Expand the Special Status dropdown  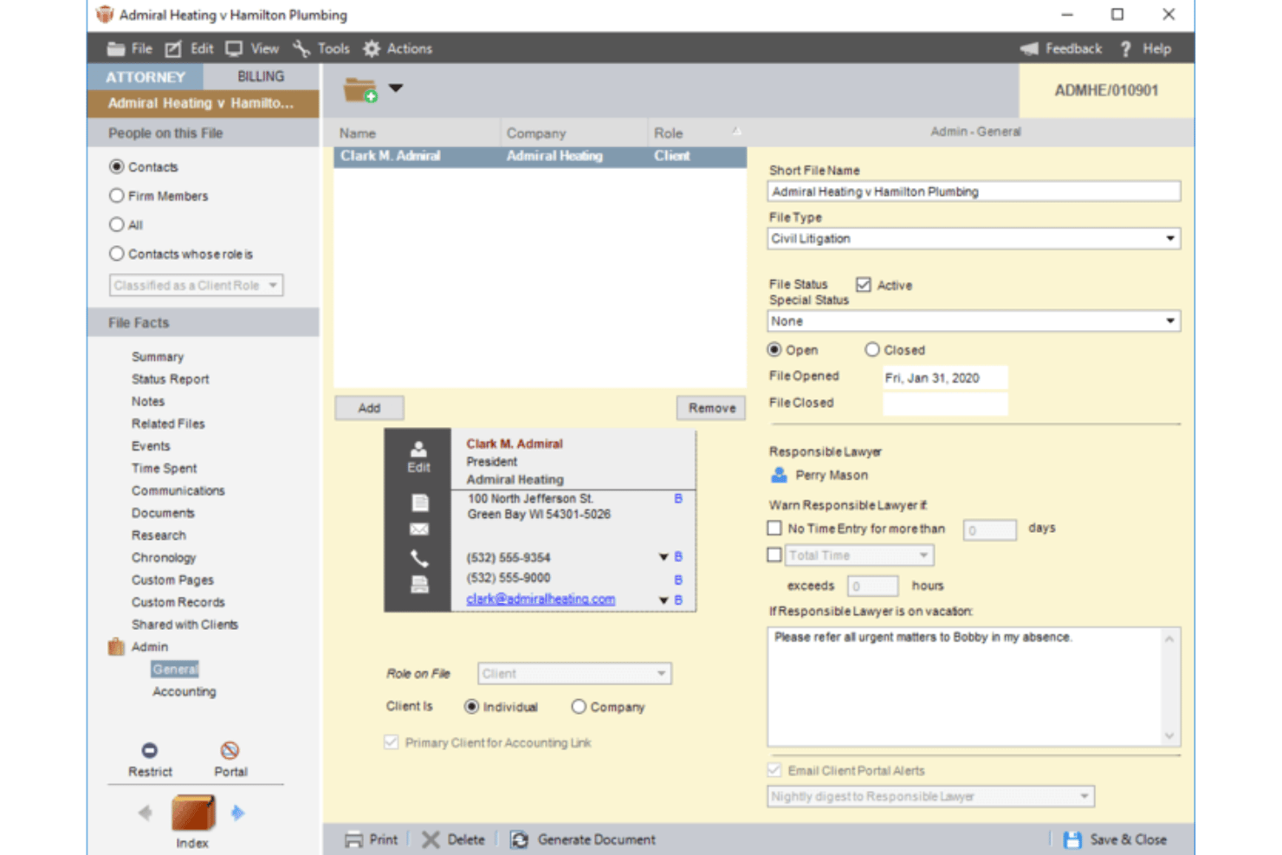pyautogui.click(x=974, y=321)
